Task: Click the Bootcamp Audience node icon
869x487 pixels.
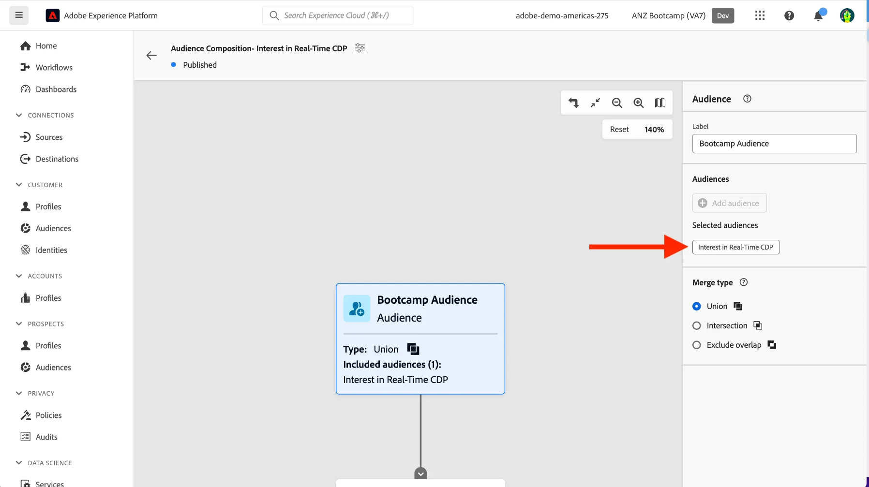Action: tap(357, 309)
